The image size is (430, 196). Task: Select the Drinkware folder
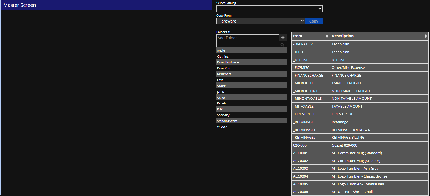(252, 74)
